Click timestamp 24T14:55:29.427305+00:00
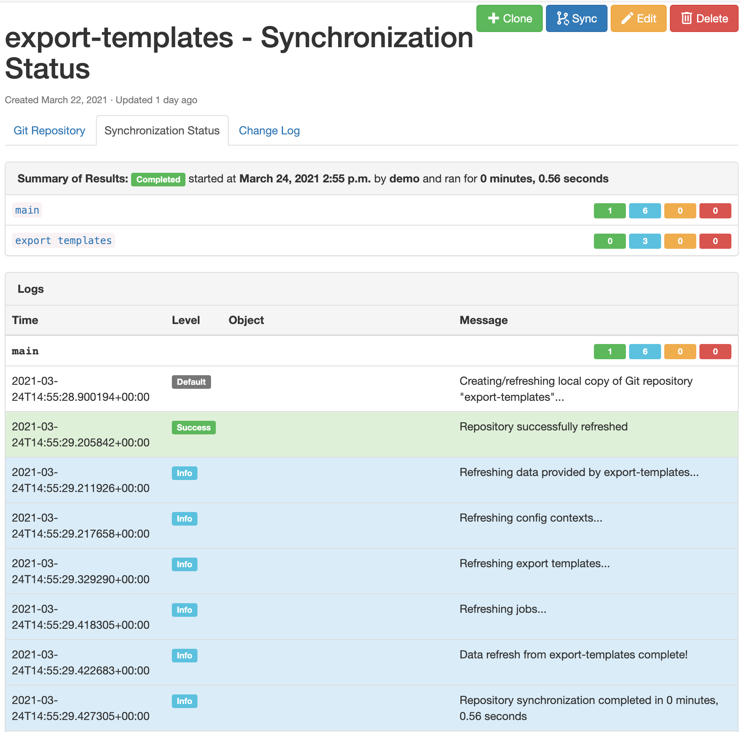The height and width of the screenshot is (732, 741). (81, 716)
